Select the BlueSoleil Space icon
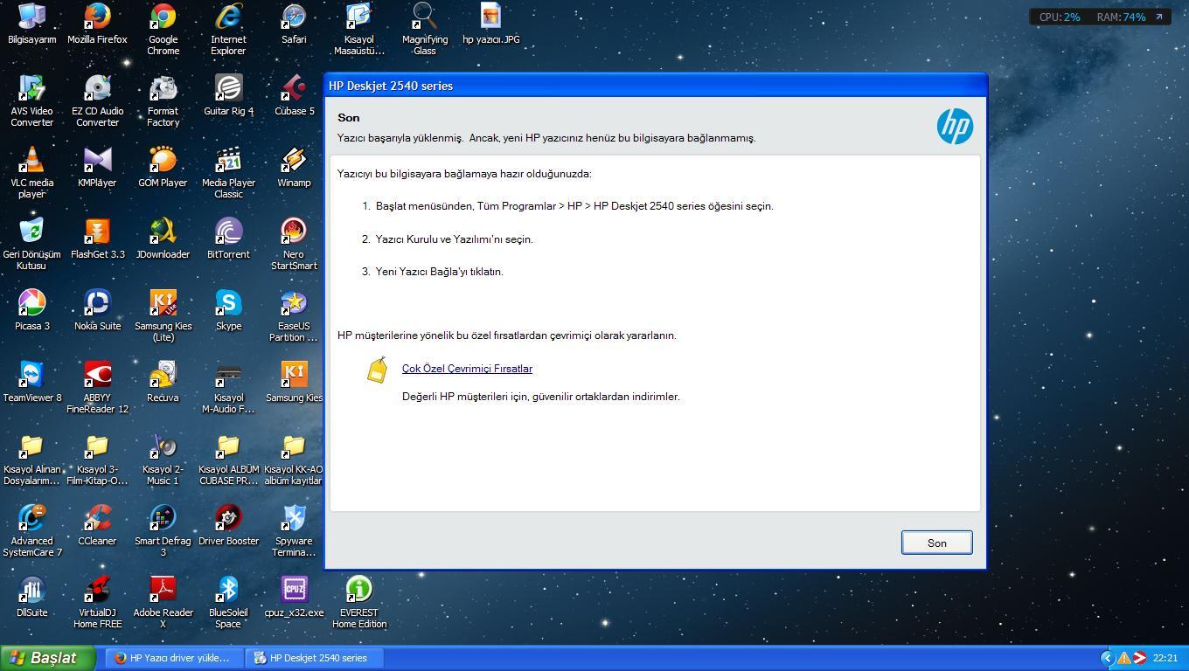The width and height of the screenshot is (1189, 671). pos(228,602)
